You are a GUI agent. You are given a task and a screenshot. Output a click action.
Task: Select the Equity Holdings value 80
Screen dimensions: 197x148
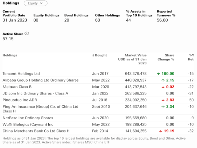[36, 20]
